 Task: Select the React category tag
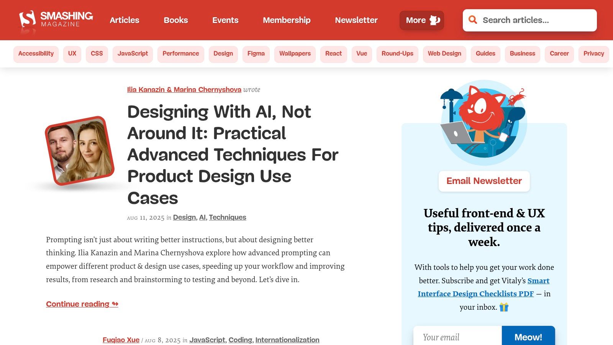coord(334,54)
